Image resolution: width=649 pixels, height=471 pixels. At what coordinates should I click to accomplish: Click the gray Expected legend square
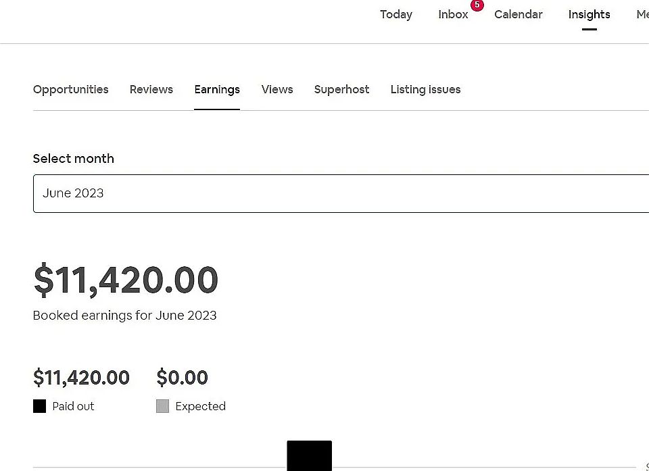click(162, 406)
